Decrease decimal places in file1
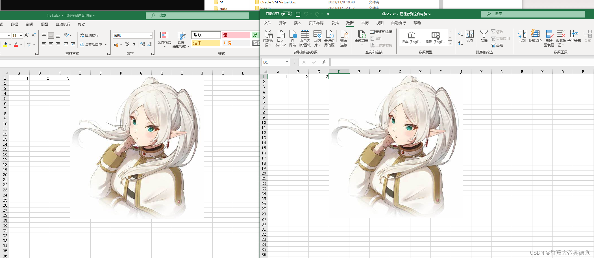Viewport: 594px width, 258px height. tap(150, 44)
